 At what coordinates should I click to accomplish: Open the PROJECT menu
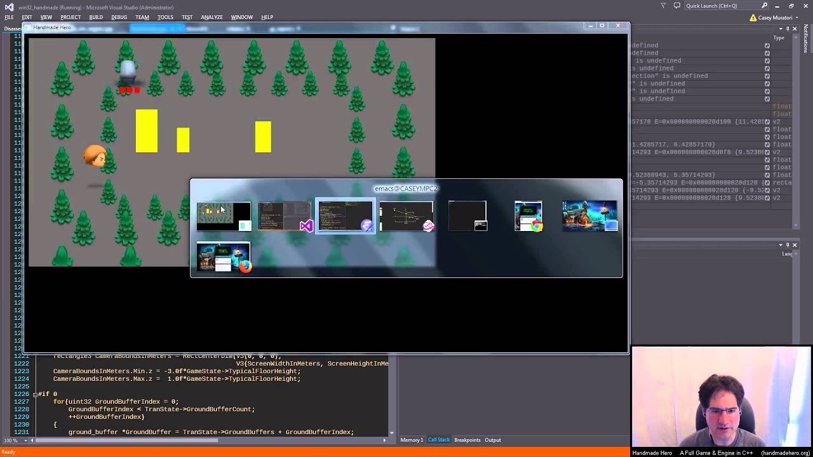[x=71, y=17]
